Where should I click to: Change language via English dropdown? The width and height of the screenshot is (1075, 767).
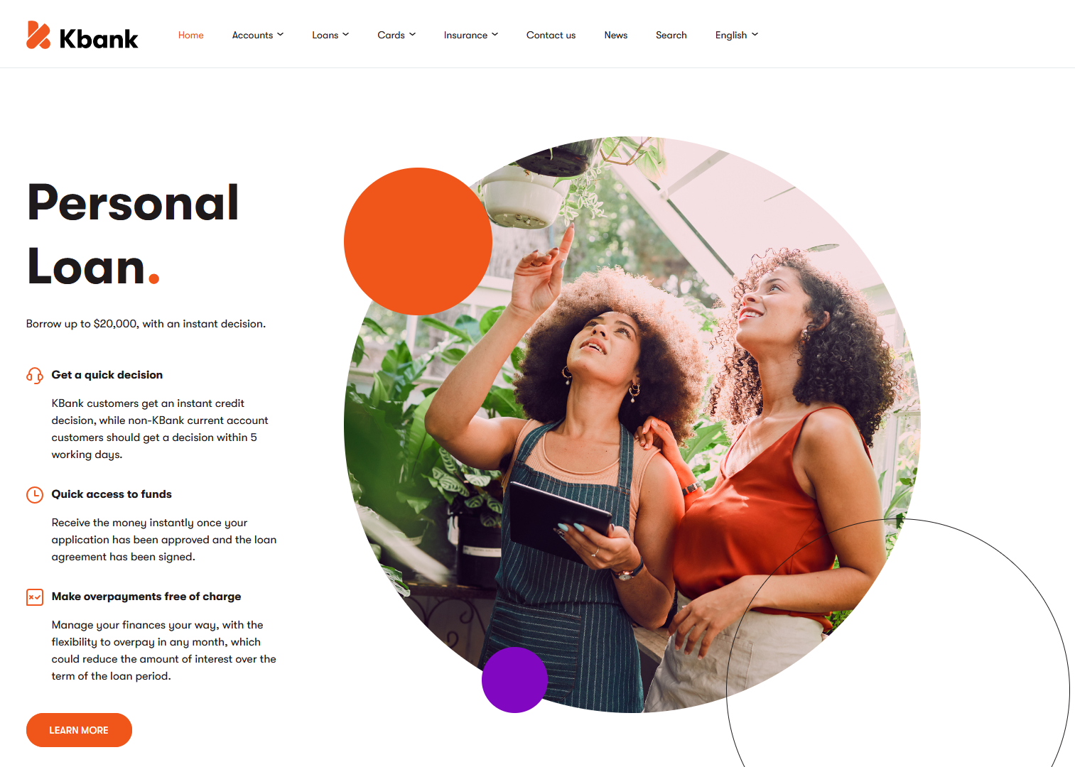click(737, 35)
